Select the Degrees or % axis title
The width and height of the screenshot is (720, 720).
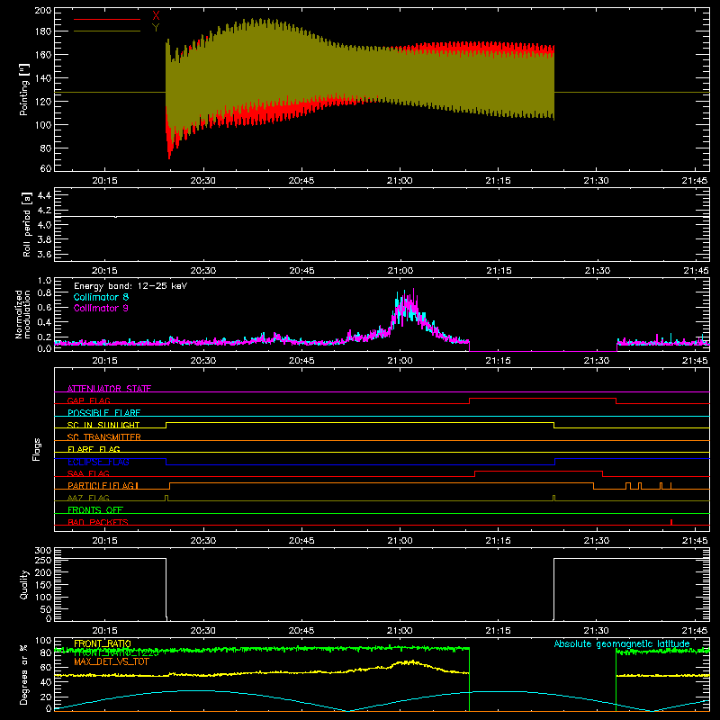click(x=24, y=675)
